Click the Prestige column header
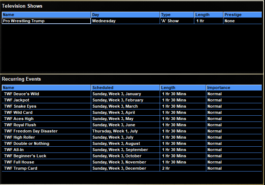Screen dimensions: 265x185 click(x=242, y=15)
